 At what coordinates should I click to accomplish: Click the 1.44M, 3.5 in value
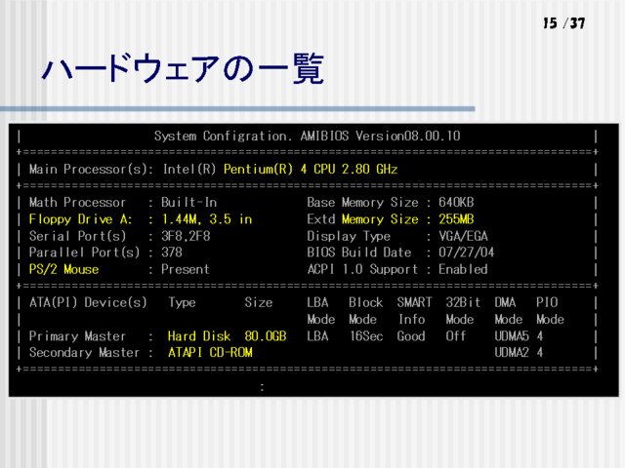point(206,219)
